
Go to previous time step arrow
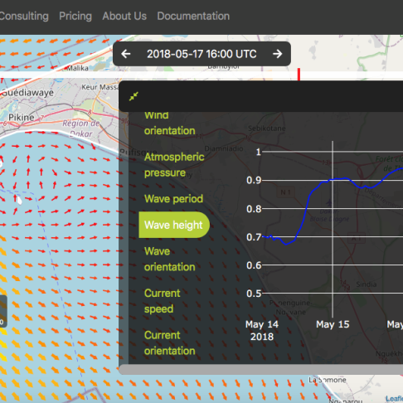[x=126, y=54]
